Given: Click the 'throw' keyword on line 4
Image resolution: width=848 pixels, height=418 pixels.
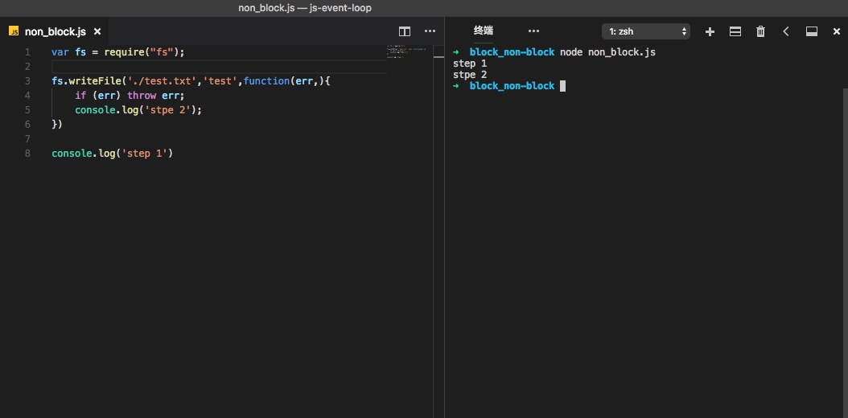Looking at the screenshot, I should tap(142, 96).
